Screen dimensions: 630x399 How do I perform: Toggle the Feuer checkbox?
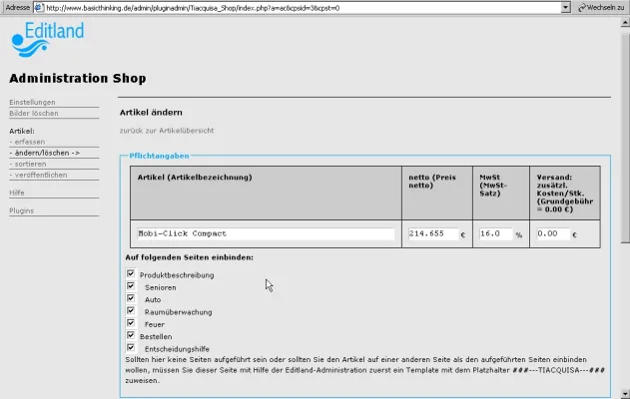131,323
